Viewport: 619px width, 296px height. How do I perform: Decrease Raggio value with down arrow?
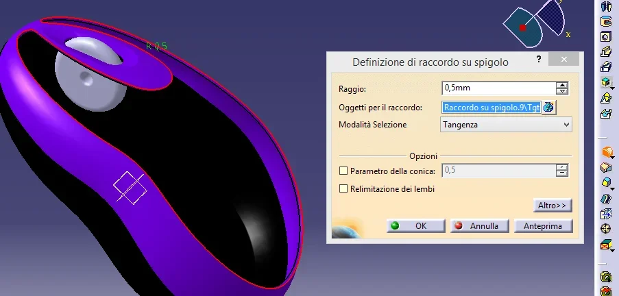click(562, 91)
